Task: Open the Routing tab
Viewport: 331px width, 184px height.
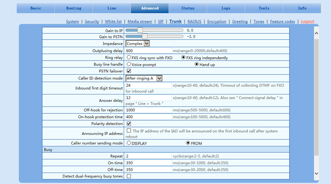Action: (74, 8)
